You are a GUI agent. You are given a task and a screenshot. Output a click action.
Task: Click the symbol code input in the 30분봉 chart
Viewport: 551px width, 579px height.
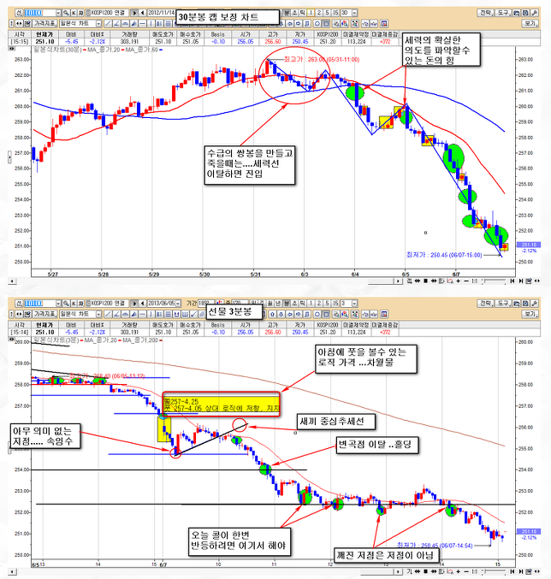tap(40, 13)
